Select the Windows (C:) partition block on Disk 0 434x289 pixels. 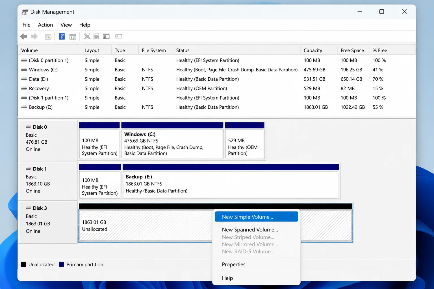[172, 141]
